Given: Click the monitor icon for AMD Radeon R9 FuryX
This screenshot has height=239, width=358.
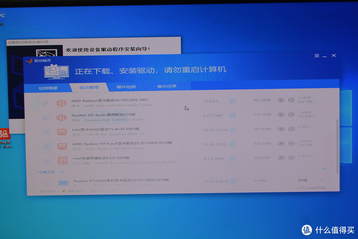Looking at the screenshot, I should [x=62, y=146].
